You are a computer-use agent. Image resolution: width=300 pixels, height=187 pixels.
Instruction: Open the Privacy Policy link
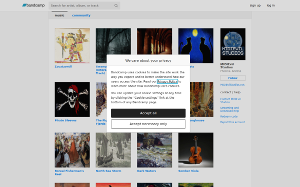tap(167, 81)
